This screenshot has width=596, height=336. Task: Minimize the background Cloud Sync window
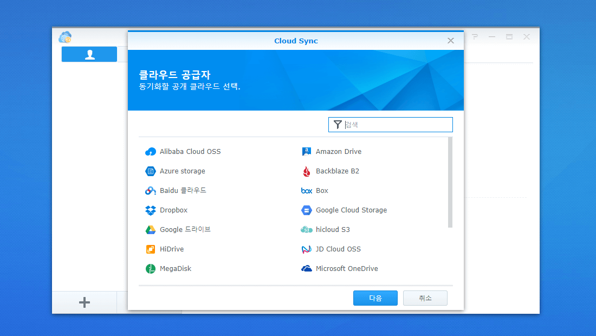point(492,37)
